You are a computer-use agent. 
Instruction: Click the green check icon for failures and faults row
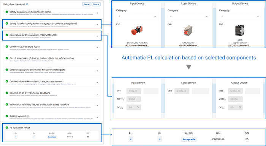click(7, 104)
